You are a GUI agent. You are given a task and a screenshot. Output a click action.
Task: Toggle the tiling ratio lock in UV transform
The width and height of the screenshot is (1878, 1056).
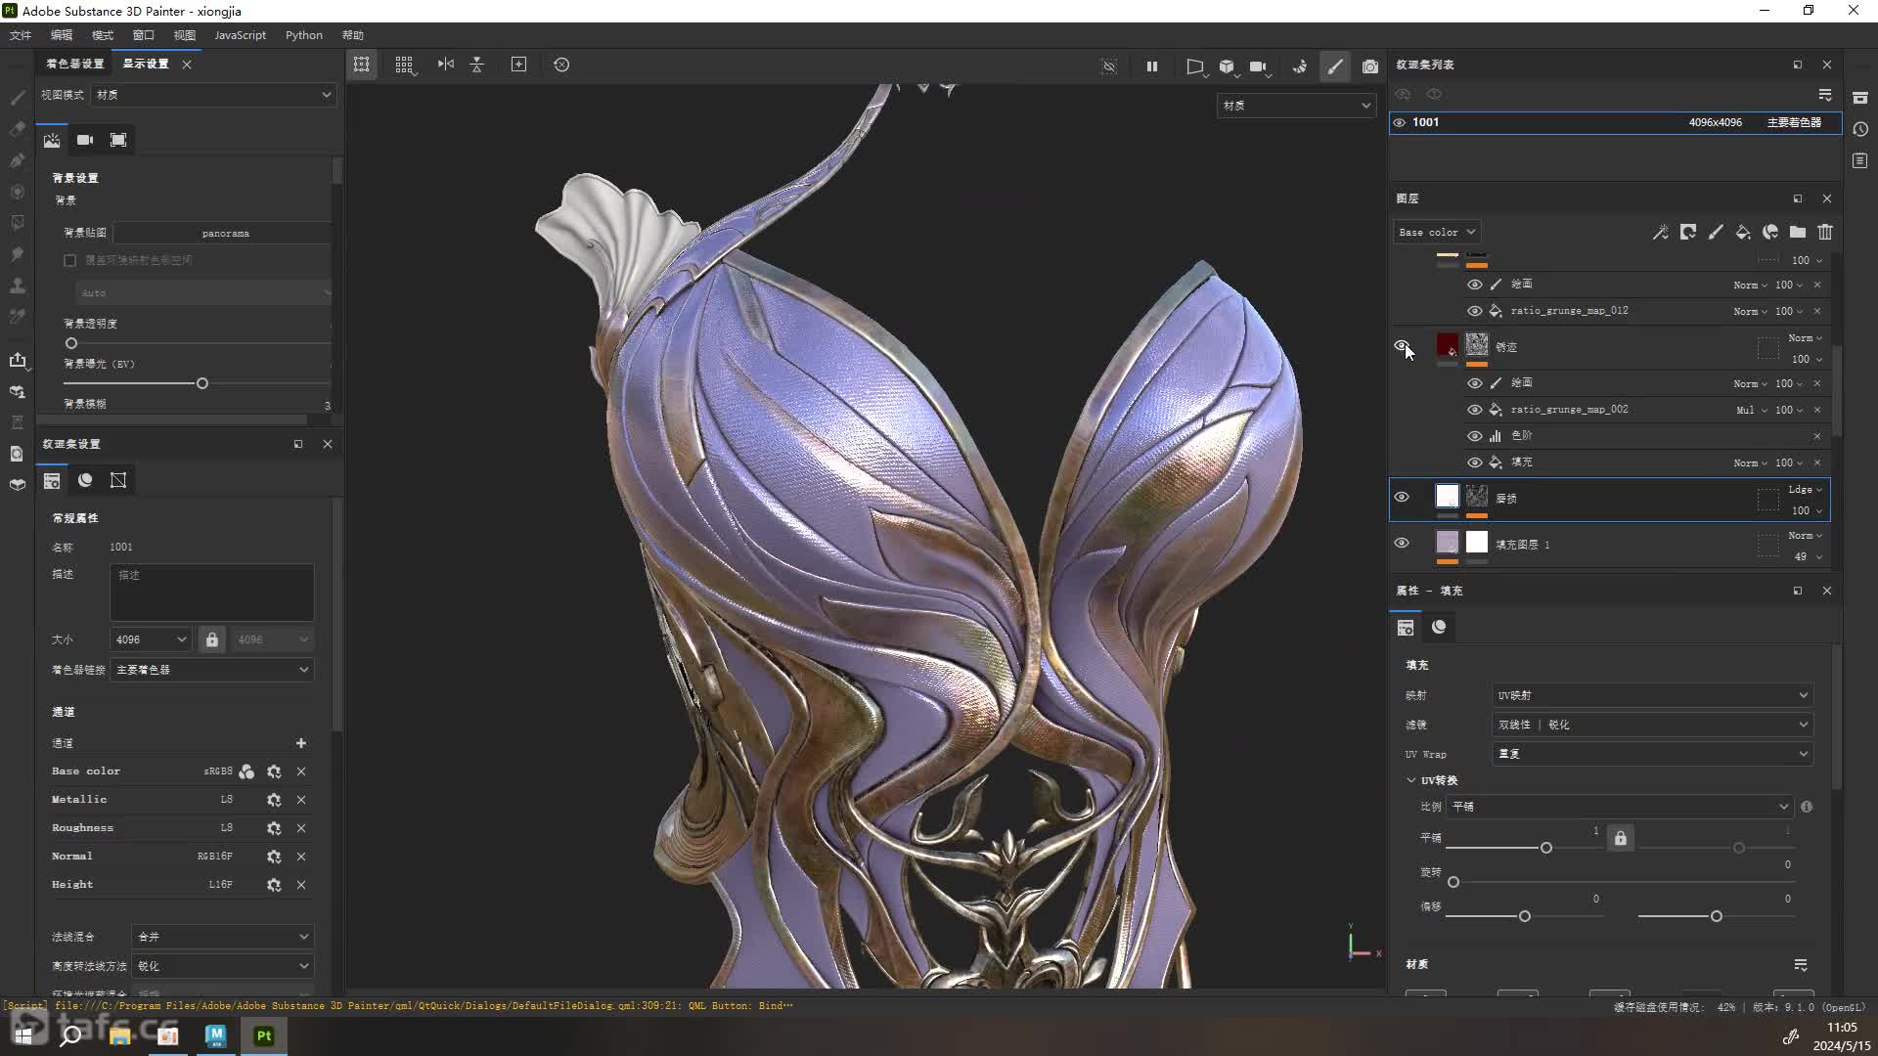[1621, 838]
